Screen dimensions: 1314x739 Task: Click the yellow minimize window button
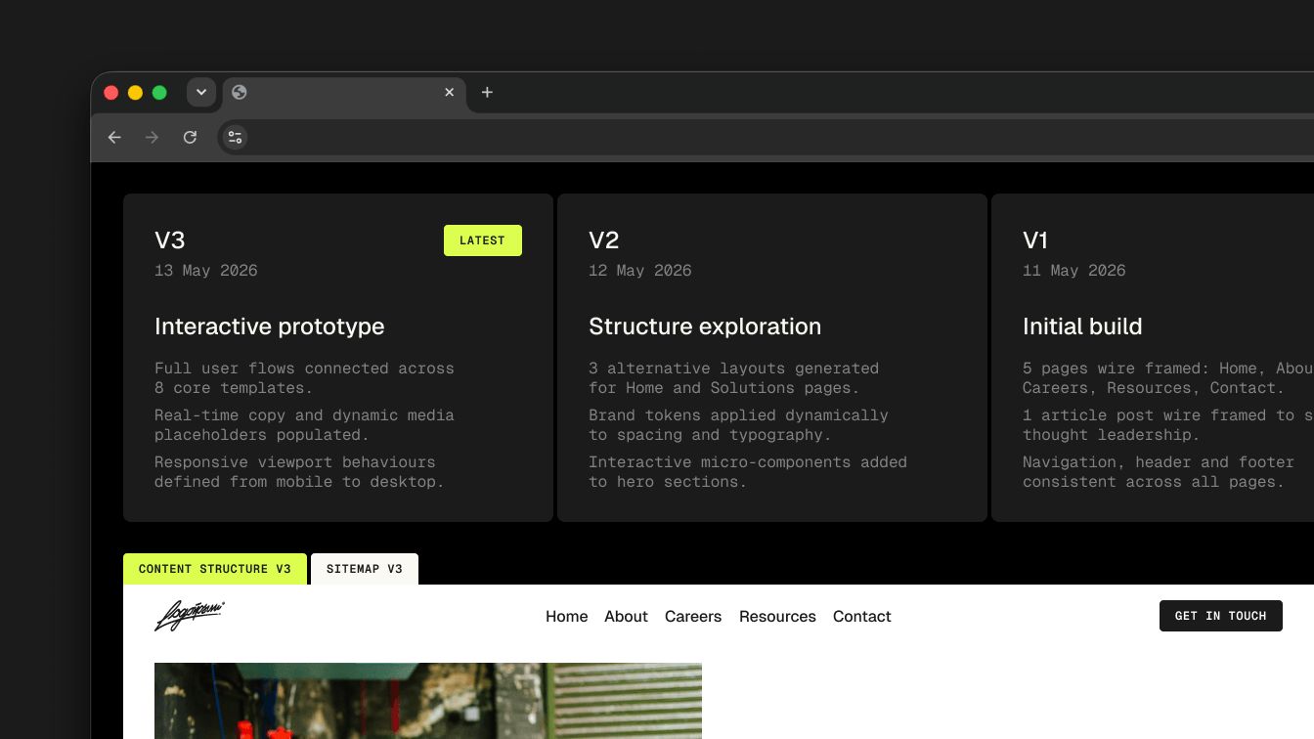(x=135, y=93)
